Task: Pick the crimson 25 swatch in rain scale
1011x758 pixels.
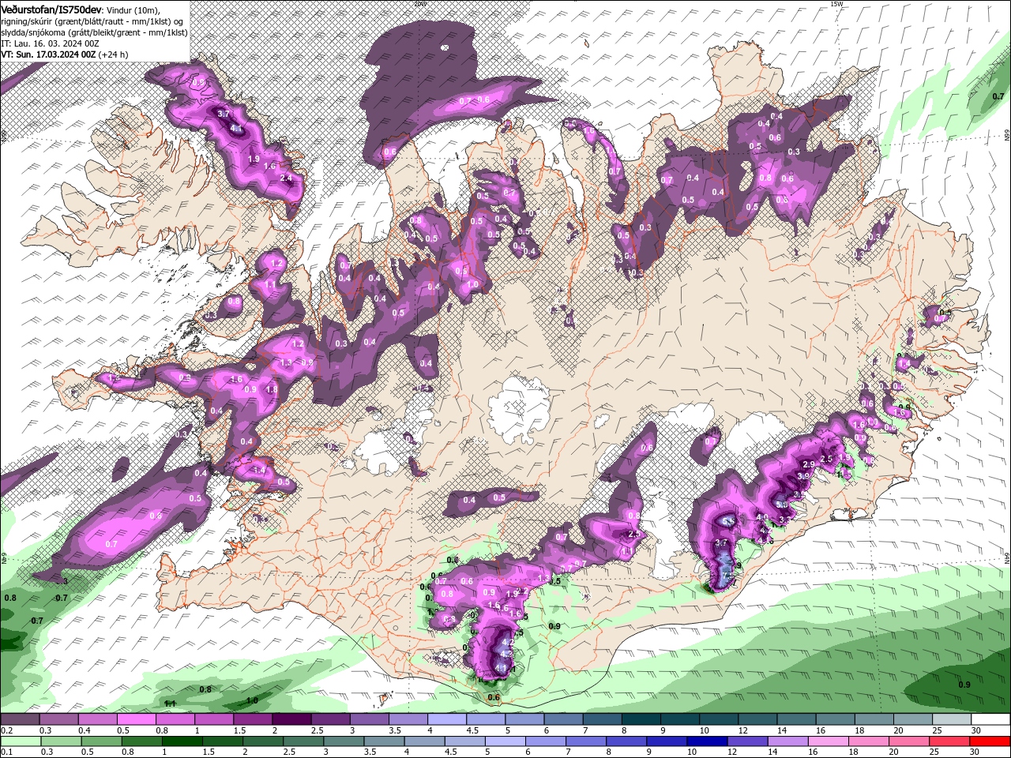Action: [951, 741]
